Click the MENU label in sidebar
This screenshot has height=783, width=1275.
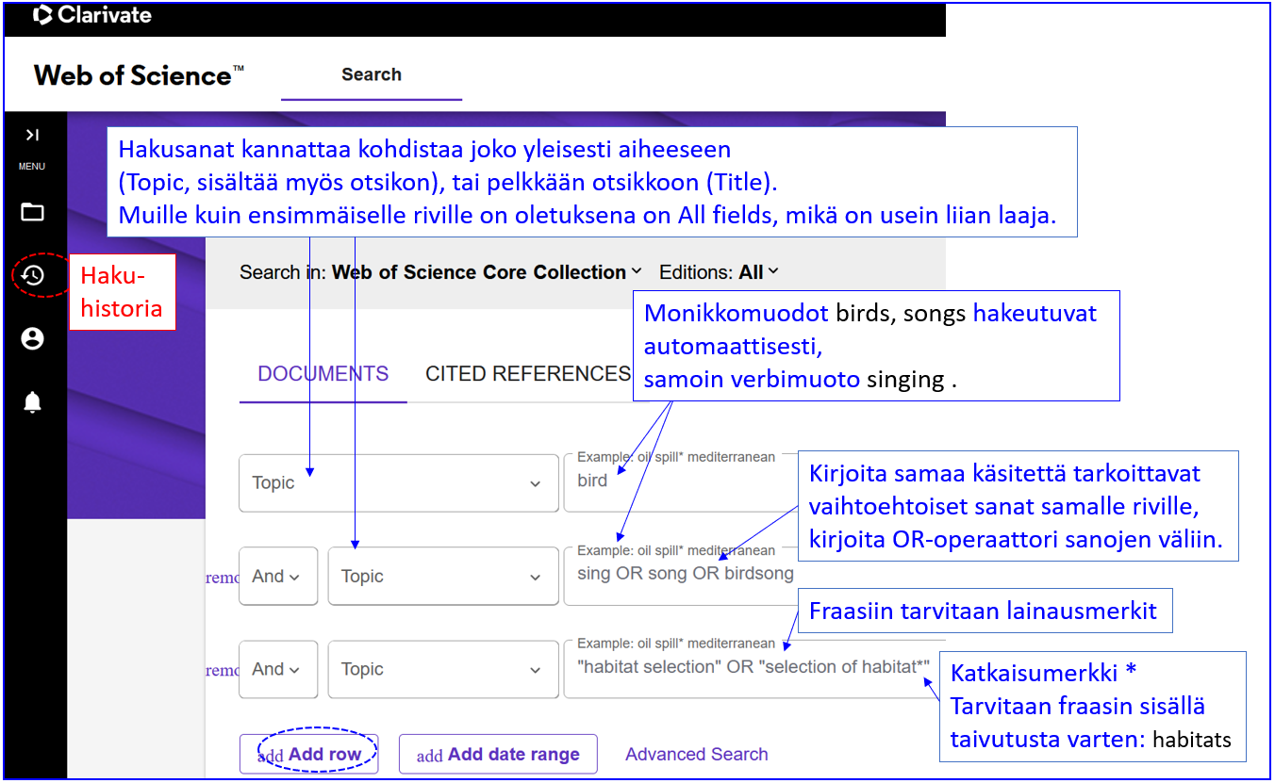(32, 167)
